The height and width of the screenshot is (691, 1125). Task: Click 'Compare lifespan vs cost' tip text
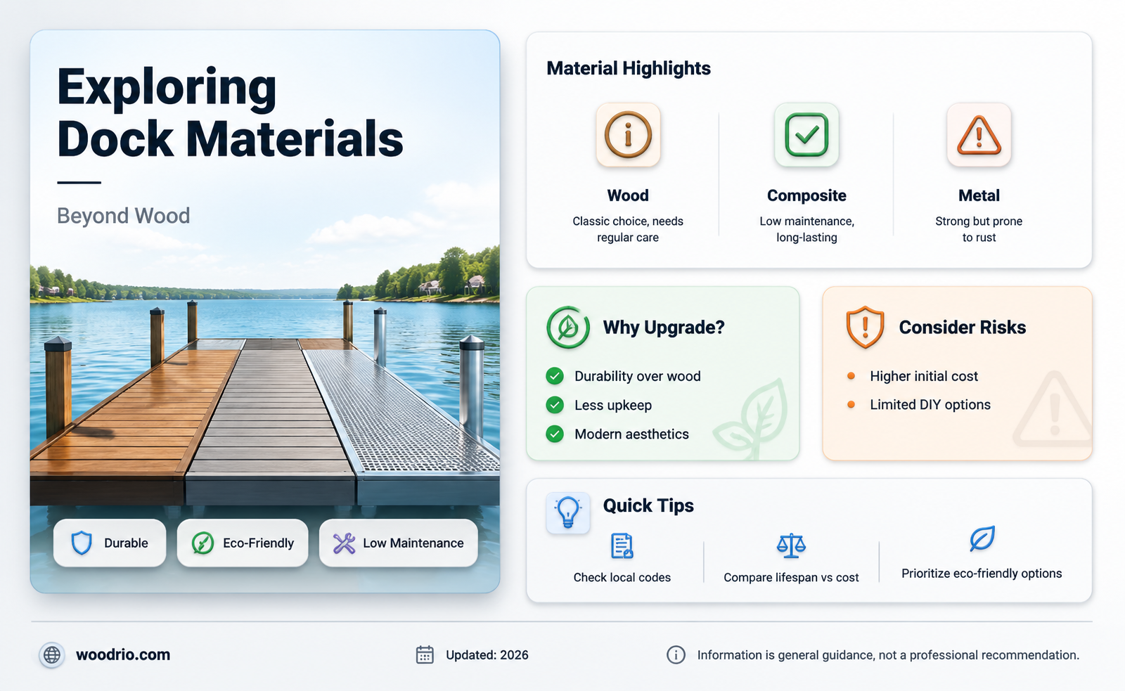click(x=791, y=577)
